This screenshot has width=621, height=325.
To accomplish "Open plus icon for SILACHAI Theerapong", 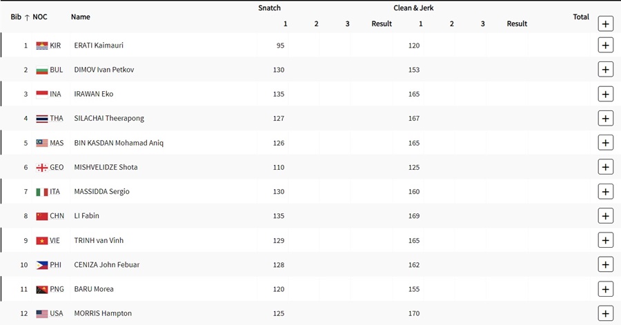I will pos(605,119).
